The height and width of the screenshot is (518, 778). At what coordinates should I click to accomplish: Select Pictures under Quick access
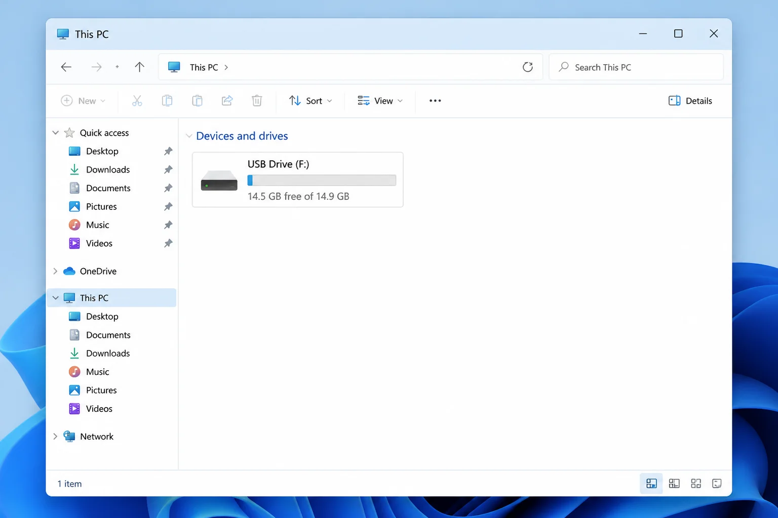(101, 206)
